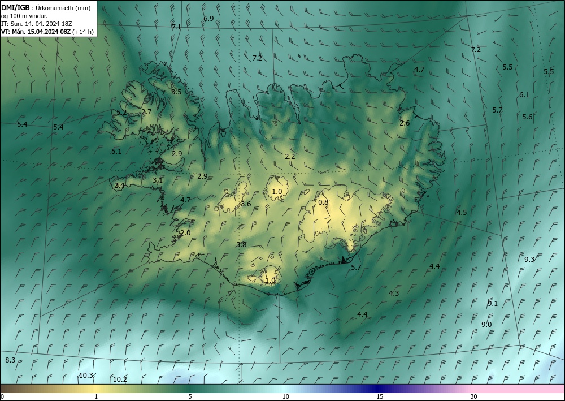This screenshot has width=565, height=401.
Task: Click the 0.8 value on Vatnajökull glacier
Action: pos(323,202)
